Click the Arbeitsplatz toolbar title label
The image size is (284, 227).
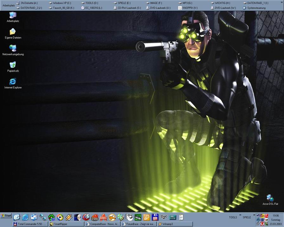point(9,5)
